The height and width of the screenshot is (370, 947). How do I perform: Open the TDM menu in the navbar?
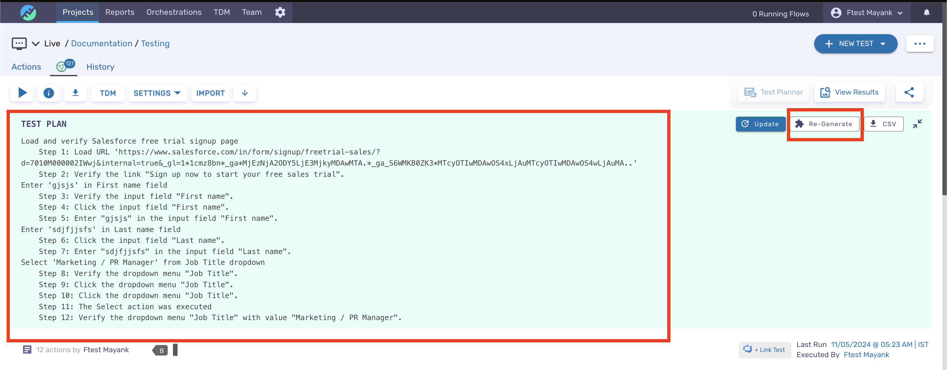coord(222,12)
